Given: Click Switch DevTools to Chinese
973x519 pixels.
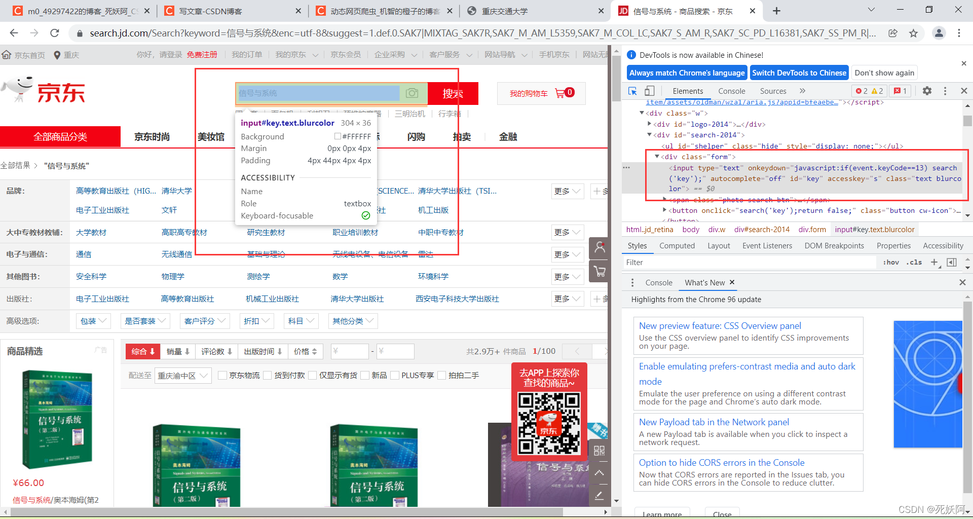Looking at the screenshot, I should pyautogui.click(x=799, y=73).
